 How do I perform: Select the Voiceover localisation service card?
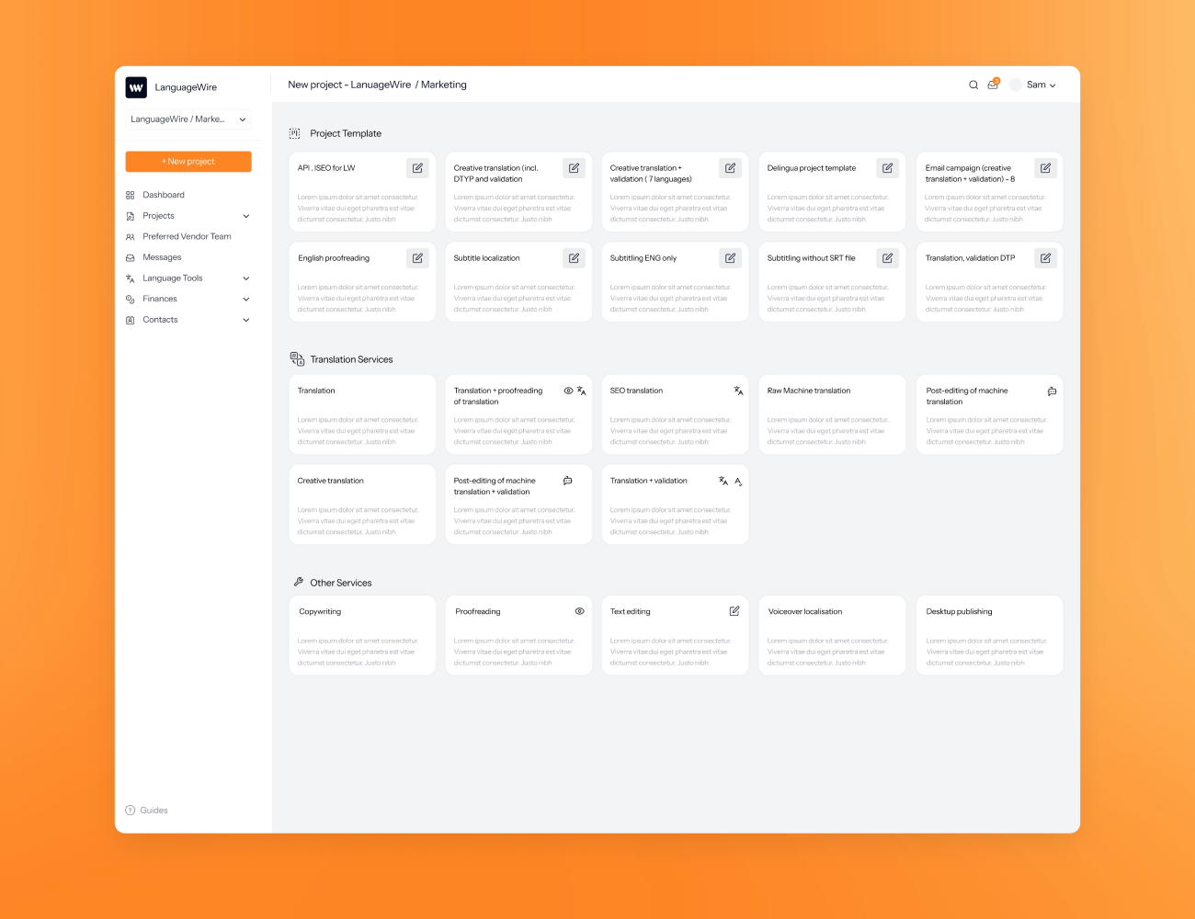831,634
